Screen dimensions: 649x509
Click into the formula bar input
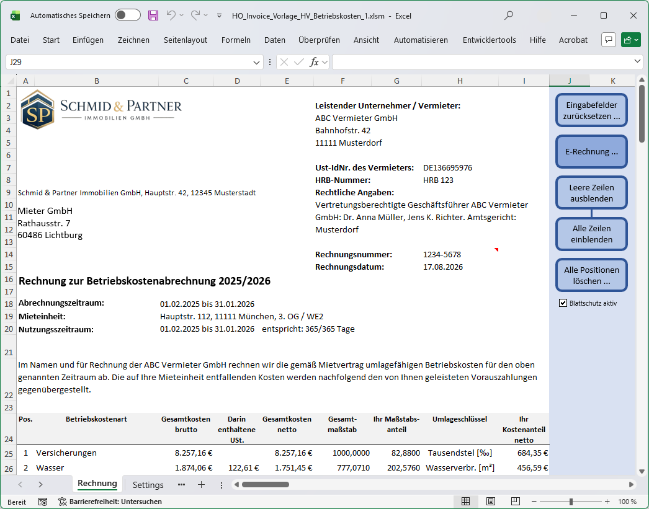click(x=482, y=62)
